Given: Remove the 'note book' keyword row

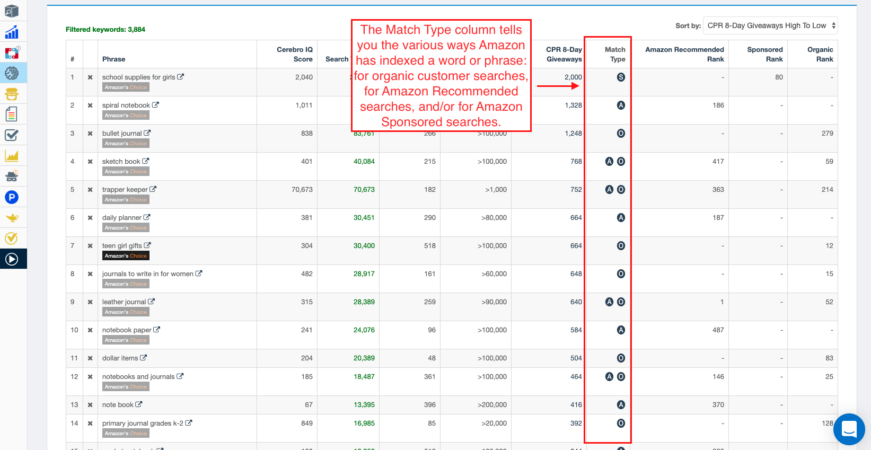Looking at the screenshot, I should (x=90, y=405).
